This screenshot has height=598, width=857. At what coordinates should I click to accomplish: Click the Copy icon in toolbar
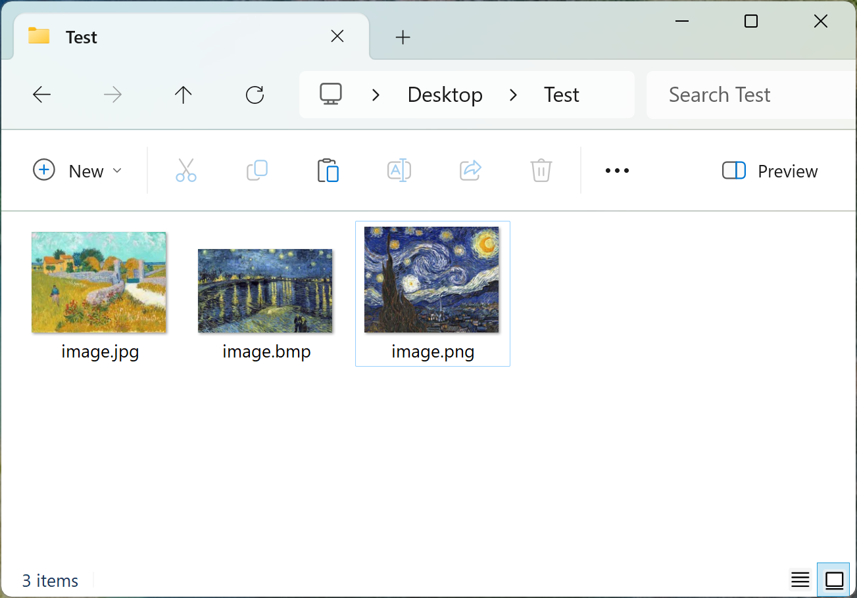(257, 170)
